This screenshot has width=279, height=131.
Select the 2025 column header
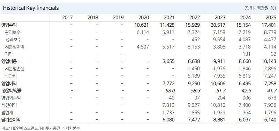271,18
